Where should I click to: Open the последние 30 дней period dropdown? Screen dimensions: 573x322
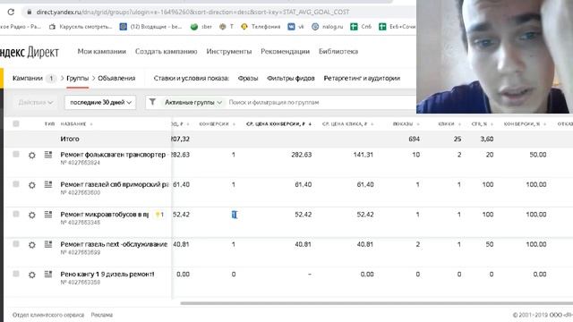point(100,102)
